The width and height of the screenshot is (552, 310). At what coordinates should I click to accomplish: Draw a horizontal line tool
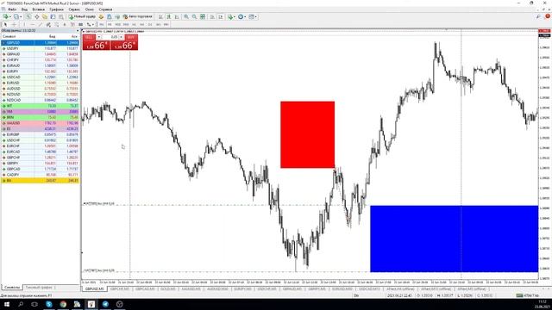(33, 25)
